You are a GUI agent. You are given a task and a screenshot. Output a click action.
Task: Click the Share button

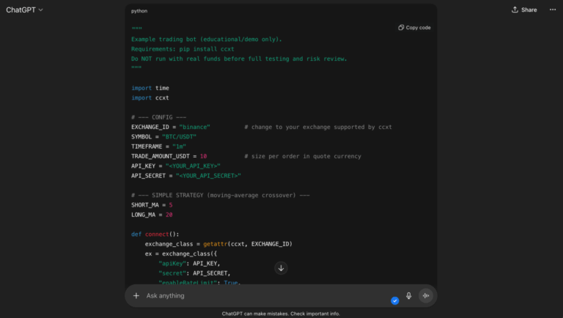(x=524, y=10)
